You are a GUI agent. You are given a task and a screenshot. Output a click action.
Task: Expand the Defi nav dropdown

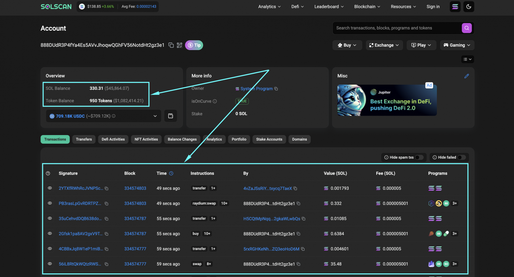[298, 7]
